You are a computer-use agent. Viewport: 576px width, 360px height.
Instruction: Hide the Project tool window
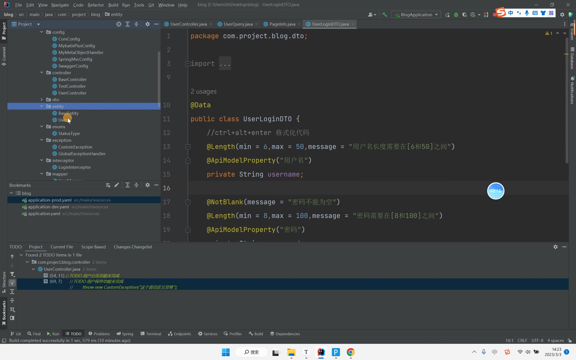point(156,24)
